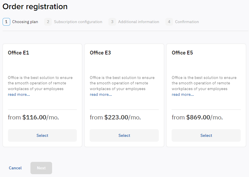This screenshot has width=249, height=177.
Task: Click the Office E1 card title
Action: point(18,53)
